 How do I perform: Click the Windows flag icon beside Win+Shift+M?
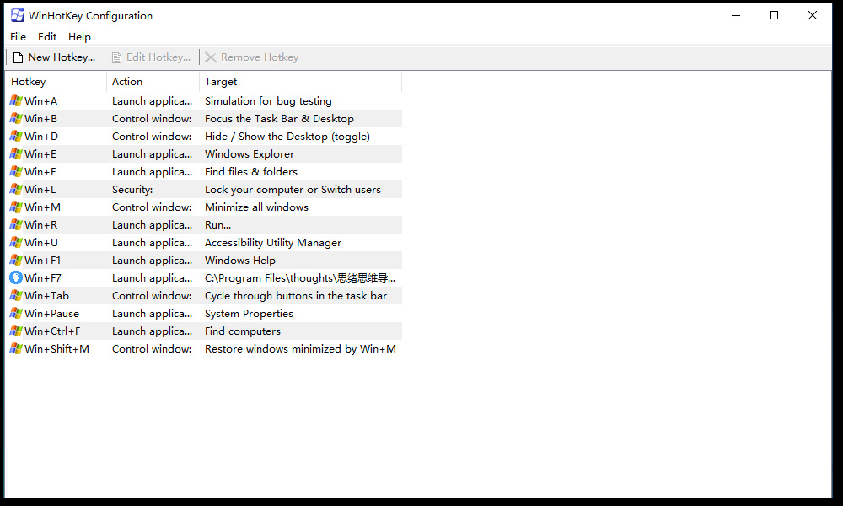[x=16, y=349]
